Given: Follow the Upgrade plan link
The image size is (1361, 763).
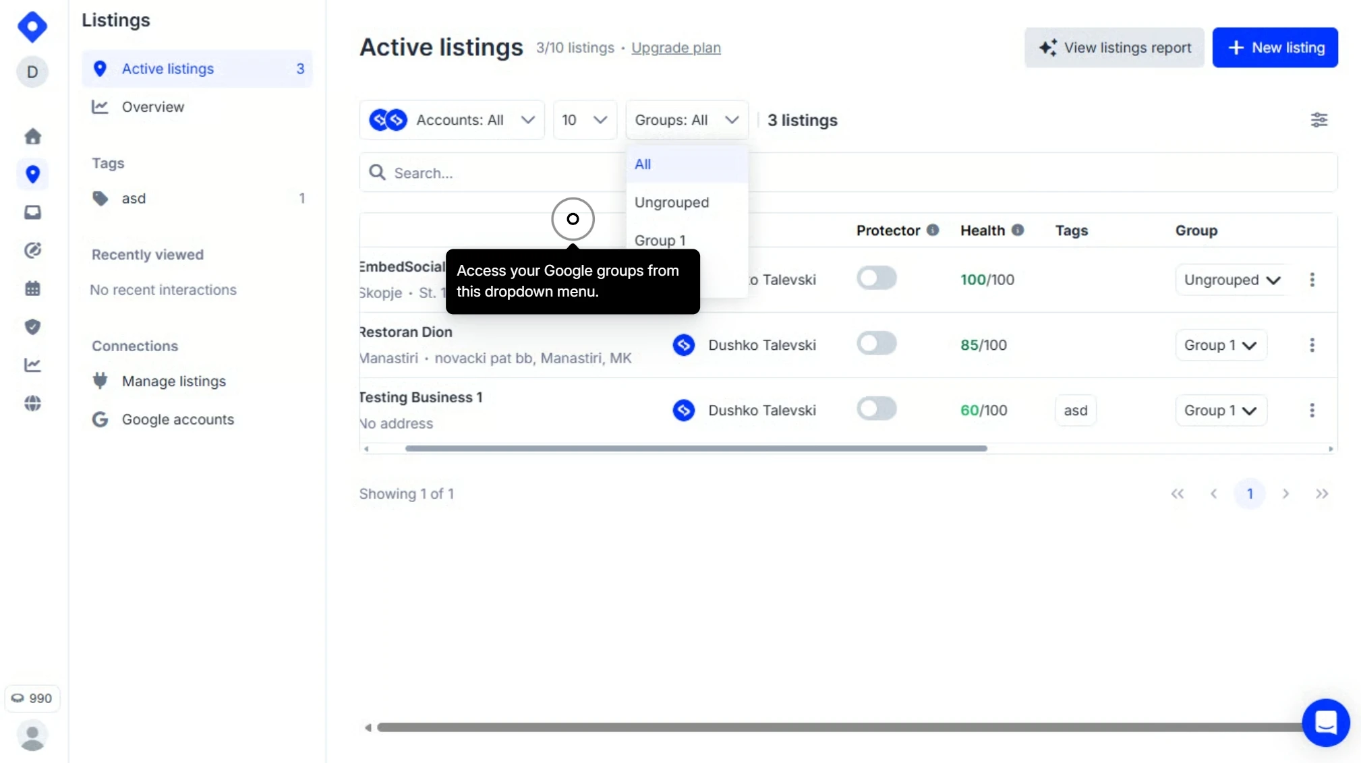Looking at the screenshot, I should pyautogui.click(x=676, y=48).
